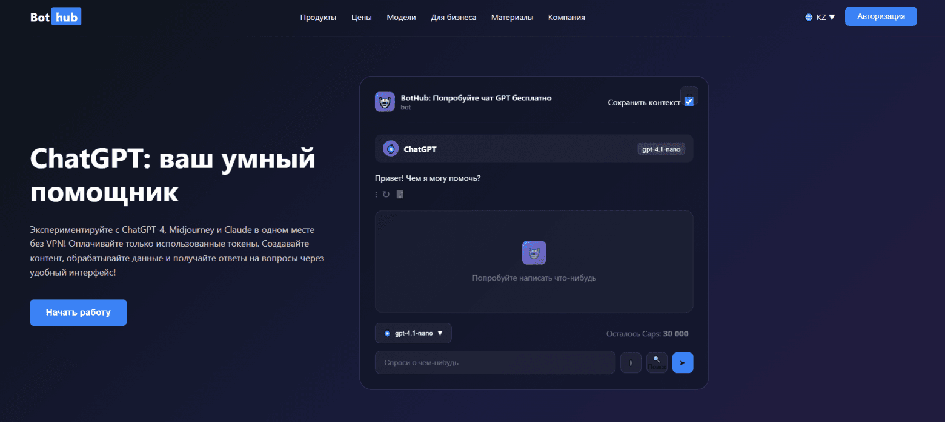Open the three-dot message options icon
Viewport: 945px width, 422px height.
[376, 194]
